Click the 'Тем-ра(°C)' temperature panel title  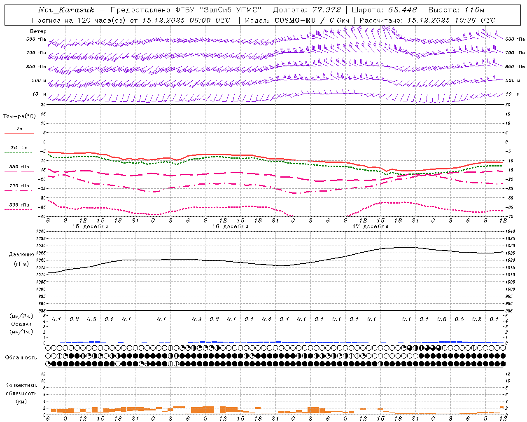point(19,117)
